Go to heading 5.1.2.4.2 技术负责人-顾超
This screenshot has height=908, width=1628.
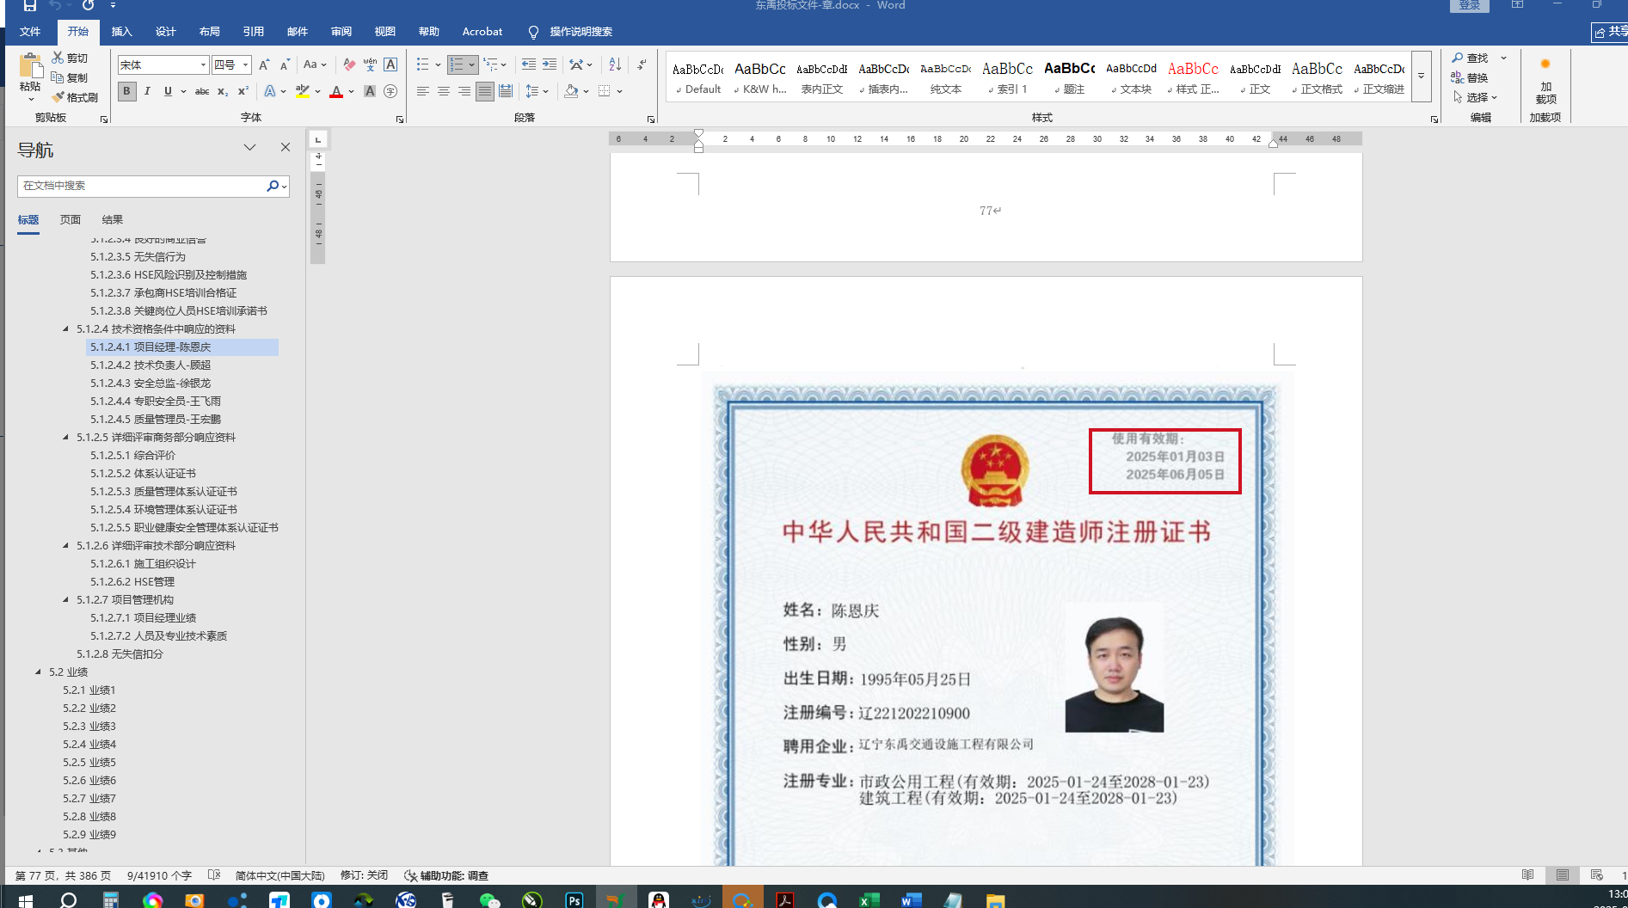click(151, 365)
